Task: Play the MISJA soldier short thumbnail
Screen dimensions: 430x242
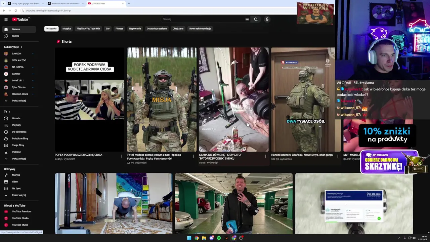Action: click(162, 99)
